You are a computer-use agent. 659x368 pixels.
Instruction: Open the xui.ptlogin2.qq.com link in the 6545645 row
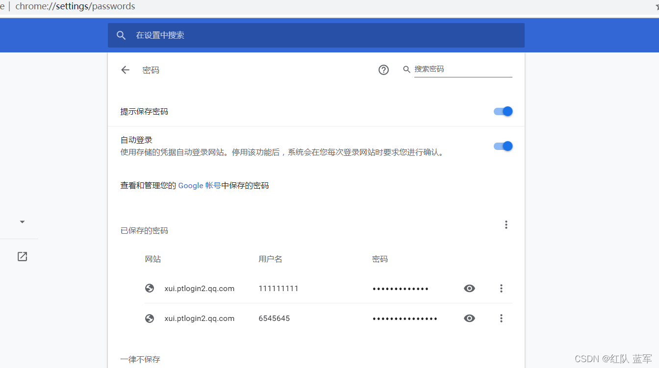pos(200,319)
